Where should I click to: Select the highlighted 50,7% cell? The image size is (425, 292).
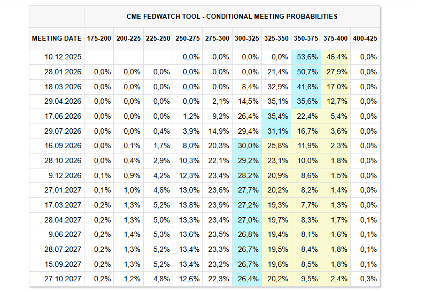coord(307,72)
